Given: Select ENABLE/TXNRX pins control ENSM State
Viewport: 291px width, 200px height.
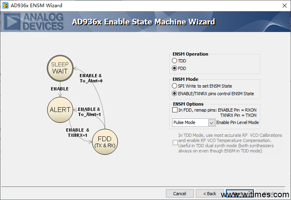Looking at the screenshot, I should tap(174, 94).
